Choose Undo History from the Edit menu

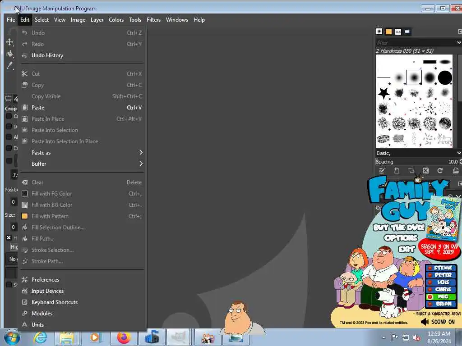[82, 55]
